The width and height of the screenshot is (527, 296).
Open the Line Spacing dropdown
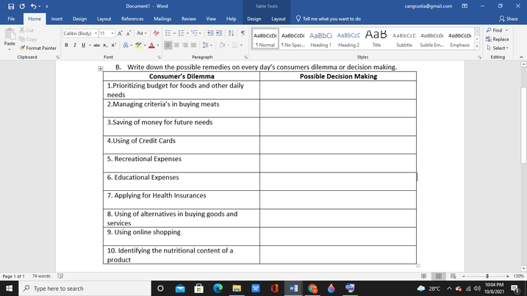[x=207, y=45]
